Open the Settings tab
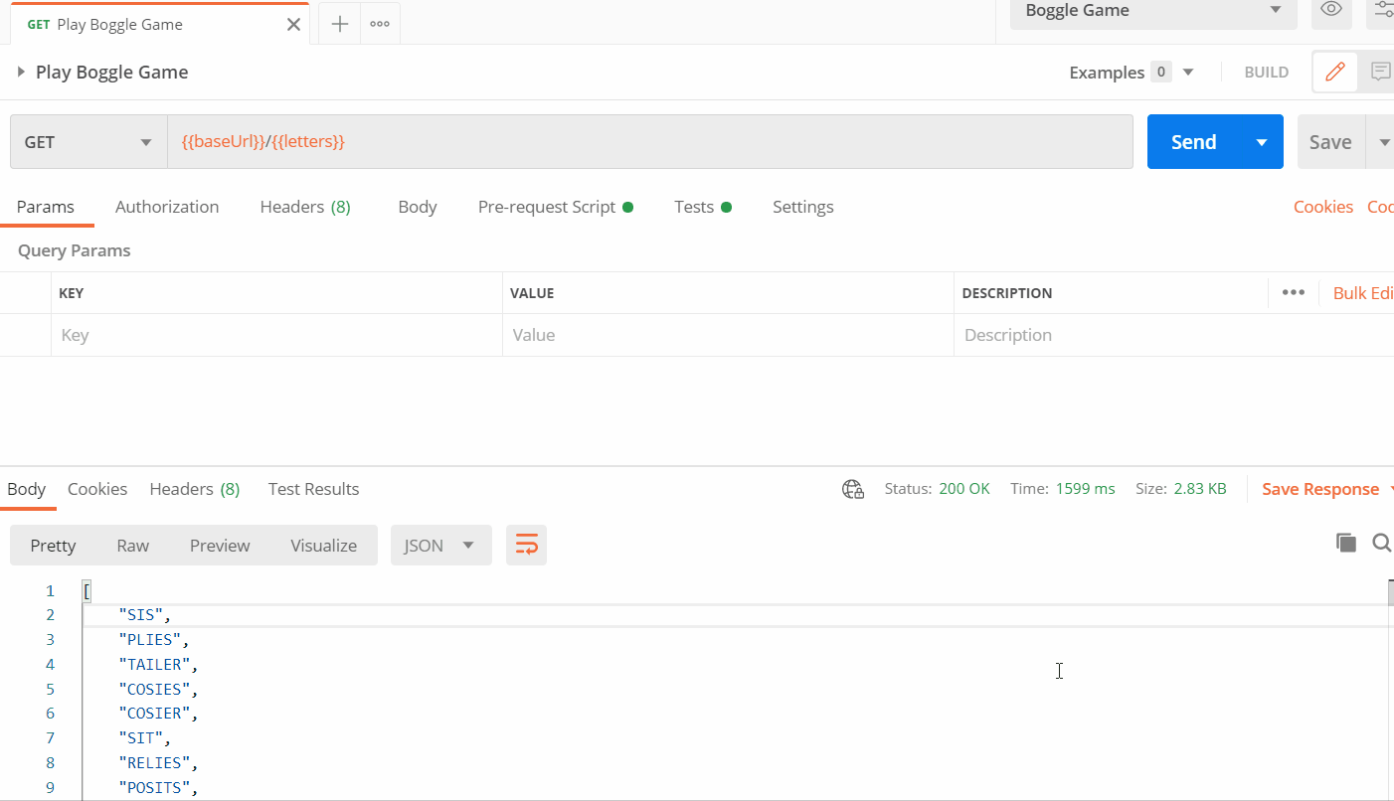1394x801 pixels. 802,207
